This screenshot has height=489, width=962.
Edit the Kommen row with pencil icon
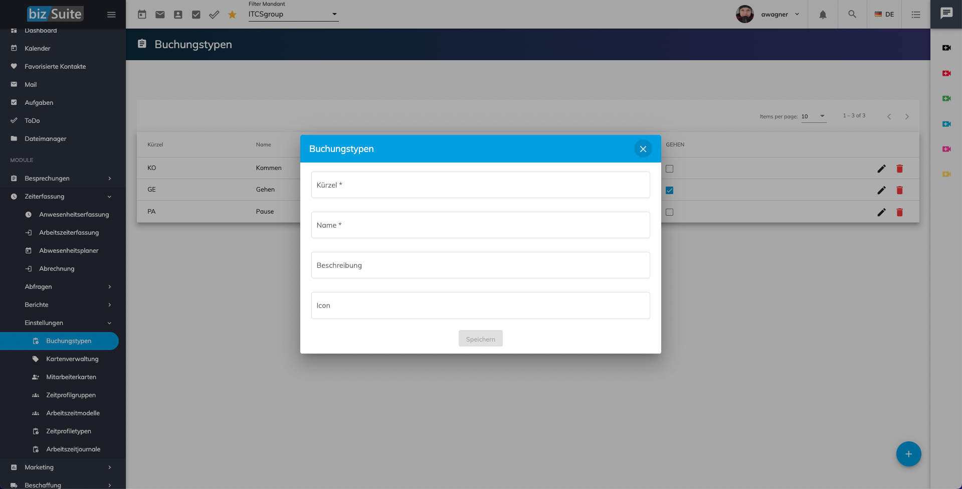(x=881, y=169)
